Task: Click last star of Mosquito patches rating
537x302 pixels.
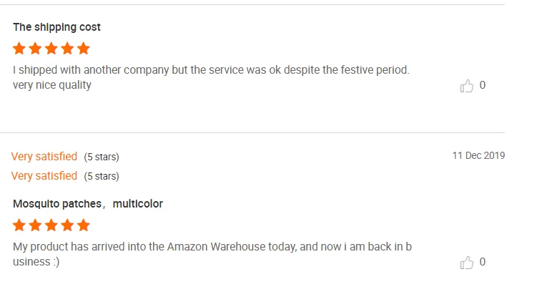Action: point(84,225)
